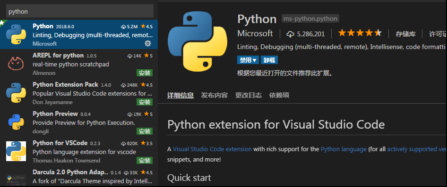
Task: Click the 卸载 uninstall button
Action: 269,60
